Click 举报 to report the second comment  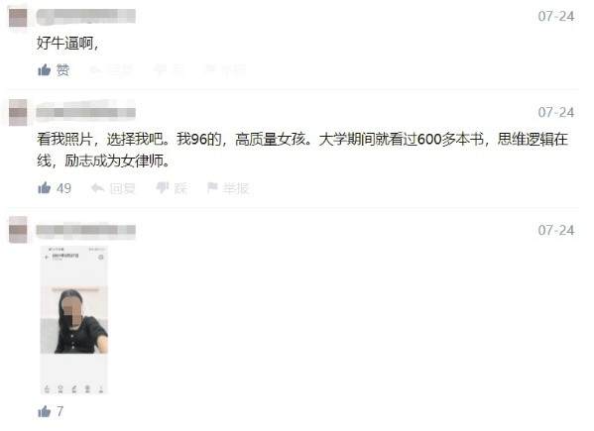pyautogui.click(x=235, y=188)
